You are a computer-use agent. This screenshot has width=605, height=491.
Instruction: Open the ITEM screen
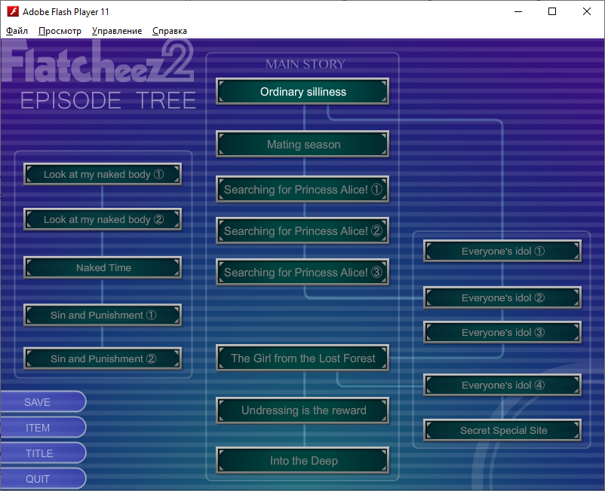(43, 428)
